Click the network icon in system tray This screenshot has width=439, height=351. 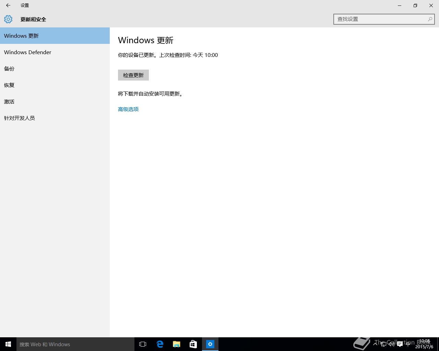(383, 344)
